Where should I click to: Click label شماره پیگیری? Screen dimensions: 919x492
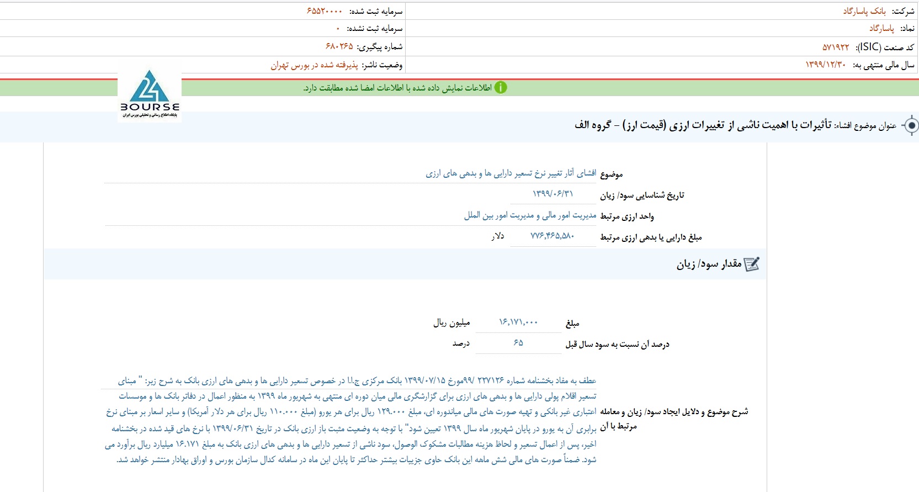[x=380, y=47]
